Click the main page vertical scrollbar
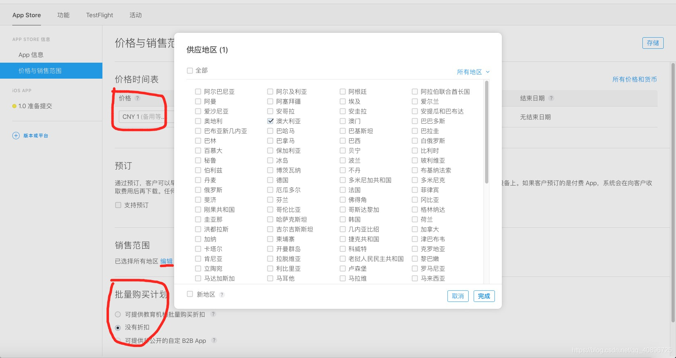The image size is (676, 358). point(673,193)
